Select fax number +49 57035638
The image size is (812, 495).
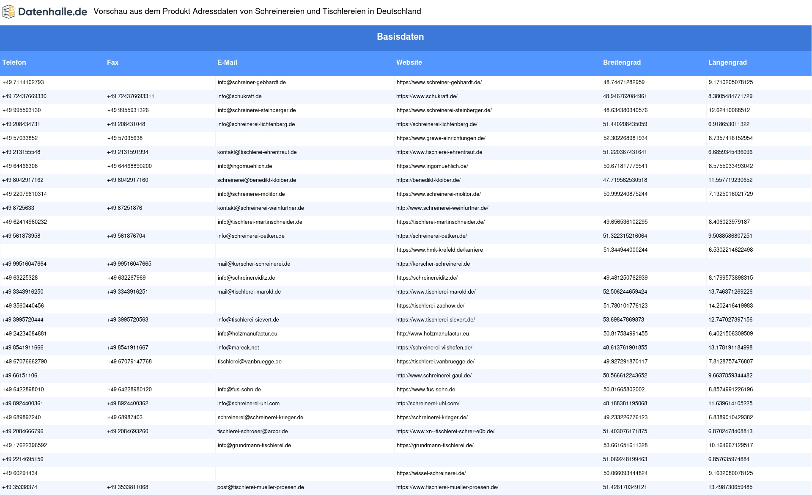click(x=125, y=138)
